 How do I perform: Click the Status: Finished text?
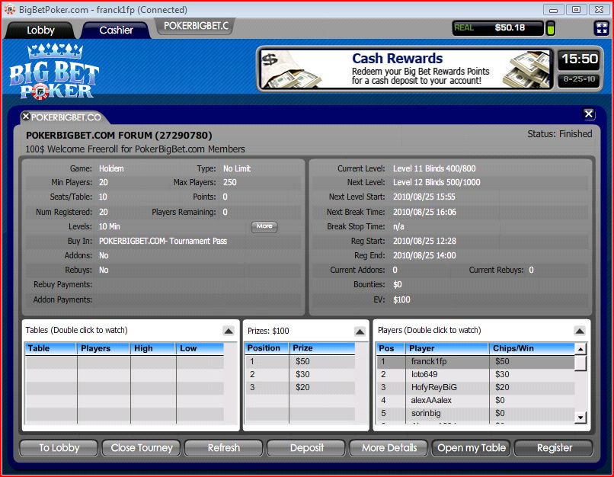[560, 134]
